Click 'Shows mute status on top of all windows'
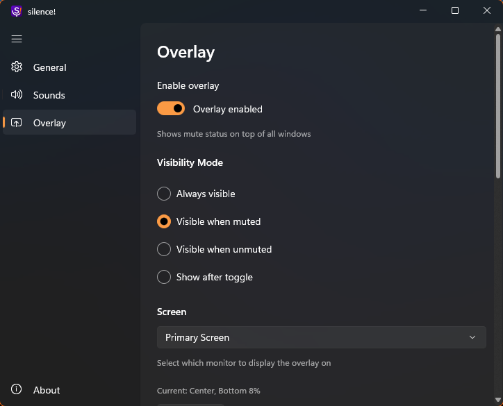Image resolution: width=503 pixels, height=406 pixels. click(234, 134)
